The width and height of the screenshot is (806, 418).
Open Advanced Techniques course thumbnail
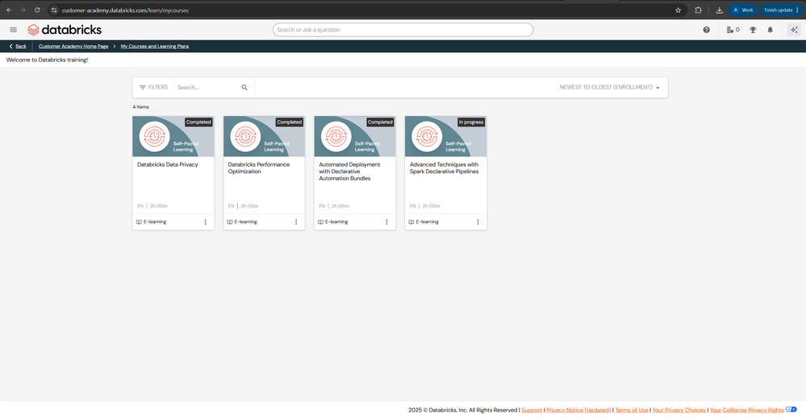tap(445, 136)
